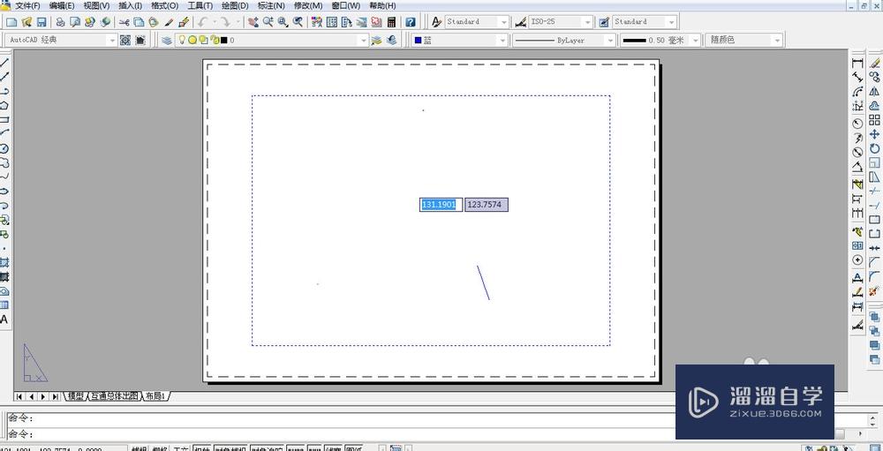Select the Line drawing tool

4,63
